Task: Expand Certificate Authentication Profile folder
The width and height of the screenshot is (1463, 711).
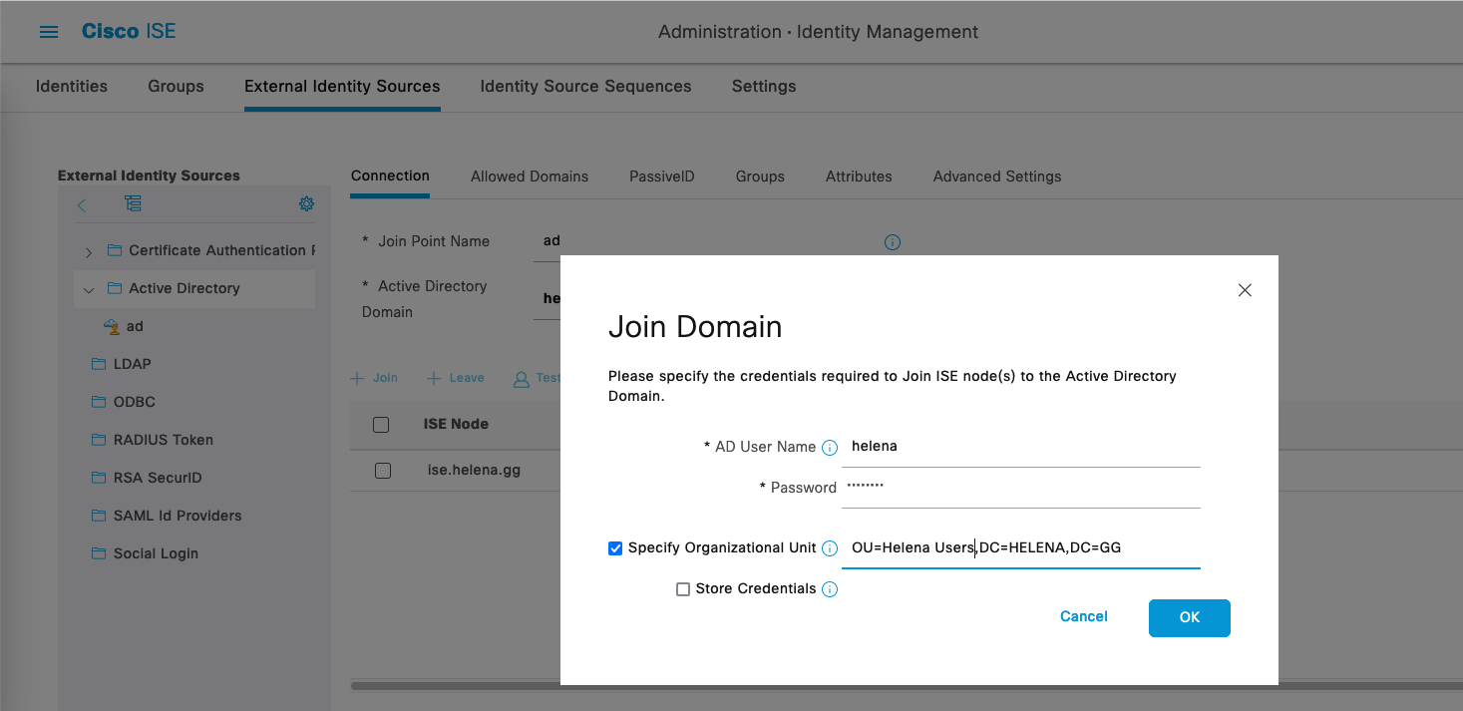Action: click(x=89, y=251)
